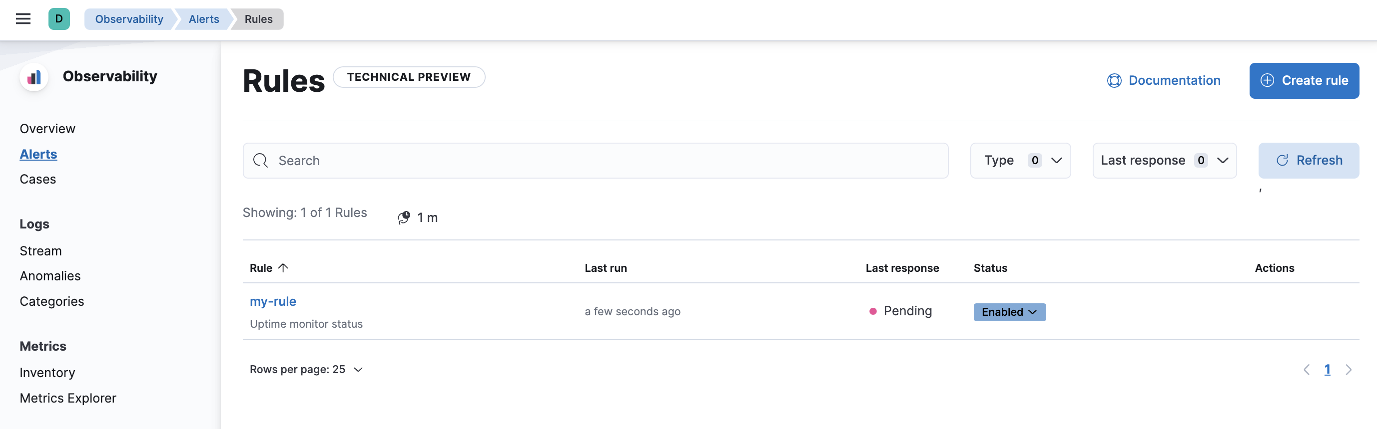
Task: Open the Last response filter dropdown
Action: click(1163, 160)
